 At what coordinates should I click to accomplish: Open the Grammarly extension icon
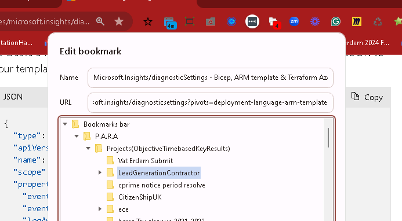pyautogui.click(x=336, y=21)
